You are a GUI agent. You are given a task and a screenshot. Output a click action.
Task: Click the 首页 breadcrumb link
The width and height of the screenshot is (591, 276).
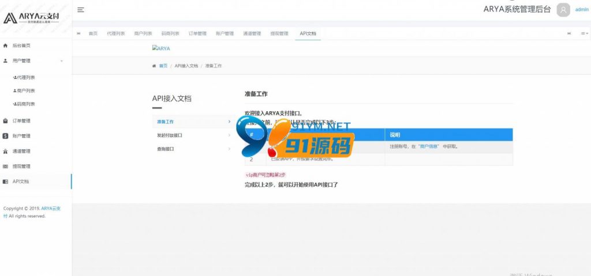[x=163, y=66]
